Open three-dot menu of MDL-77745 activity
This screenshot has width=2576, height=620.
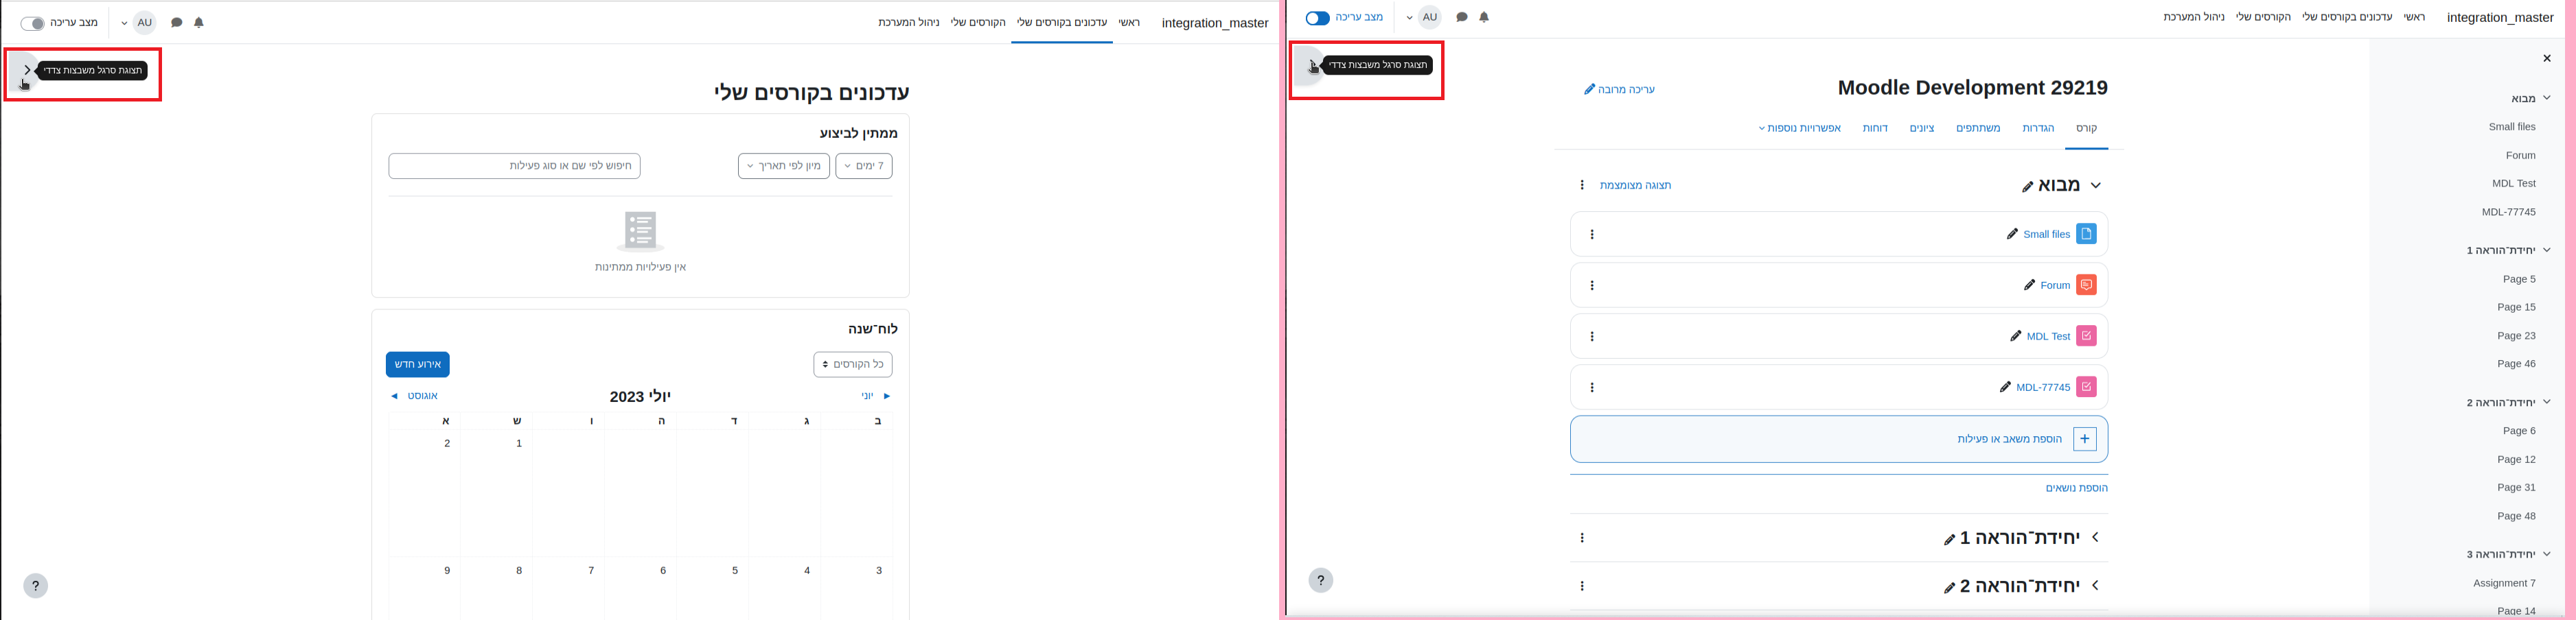[x=1592, y=387]
